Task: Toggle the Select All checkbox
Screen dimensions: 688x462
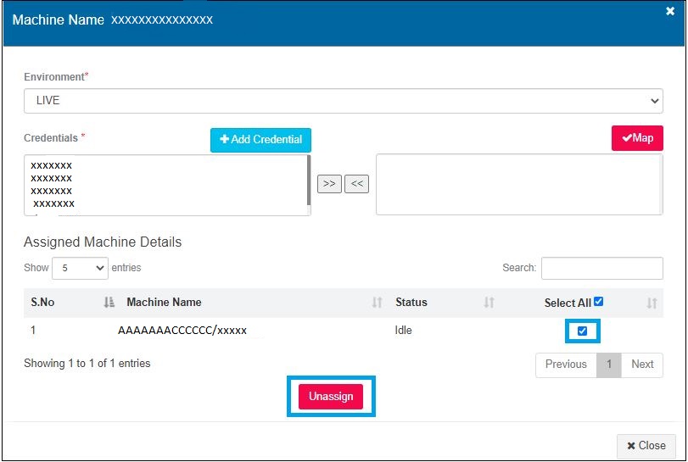Action: (x=599, y=301)
